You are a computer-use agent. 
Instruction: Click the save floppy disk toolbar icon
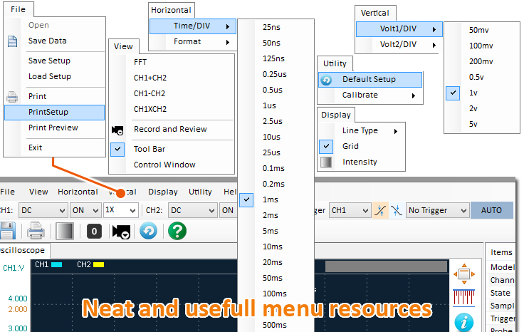pyautogui.click(x=6, y=231)
